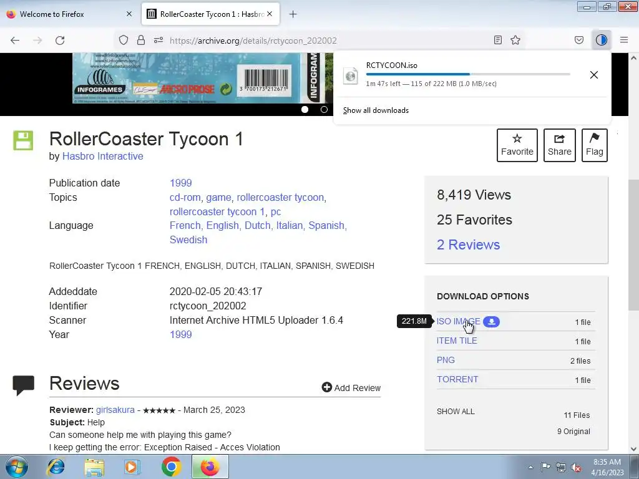
Task: Open Windows Media Player from taskbar
Action: [x=132, y=467]
